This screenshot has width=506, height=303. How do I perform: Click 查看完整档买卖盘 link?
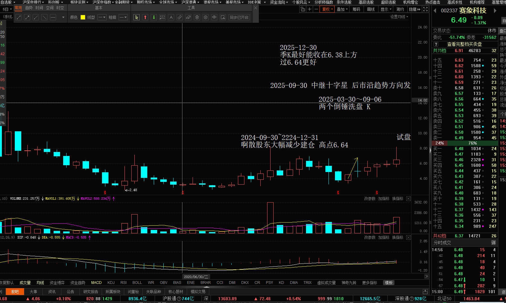coord(464,44)
